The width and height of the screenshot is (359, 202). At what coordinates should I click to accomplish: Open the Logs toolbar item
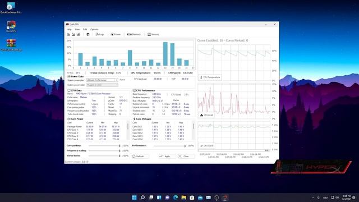[100, 34]
